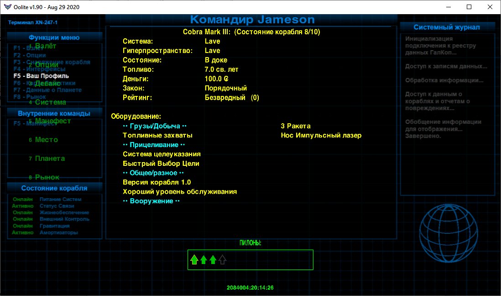This screenshot has width=501, height=296.
Task: Click the Нос Импульсный лазер entry
Action: (x=321, y=135)
